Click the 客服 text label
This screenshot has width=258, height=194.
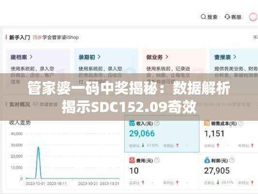(236, 17)
